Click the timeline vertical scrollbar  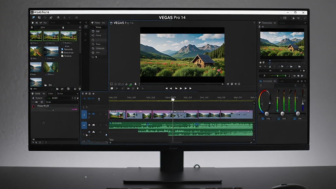(254, 121)
